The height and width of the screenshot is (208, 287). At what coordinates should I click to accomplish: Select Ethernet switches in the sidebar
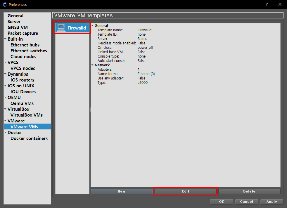(29, 51)
